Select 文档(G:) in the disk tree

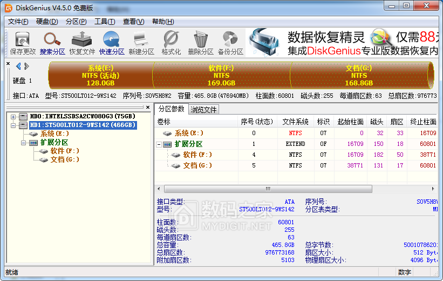pos(65,160)
